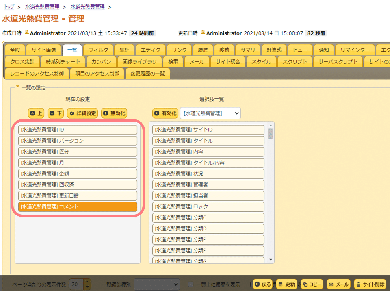Collapse the 一覧の設定 section

click(17, 87)
